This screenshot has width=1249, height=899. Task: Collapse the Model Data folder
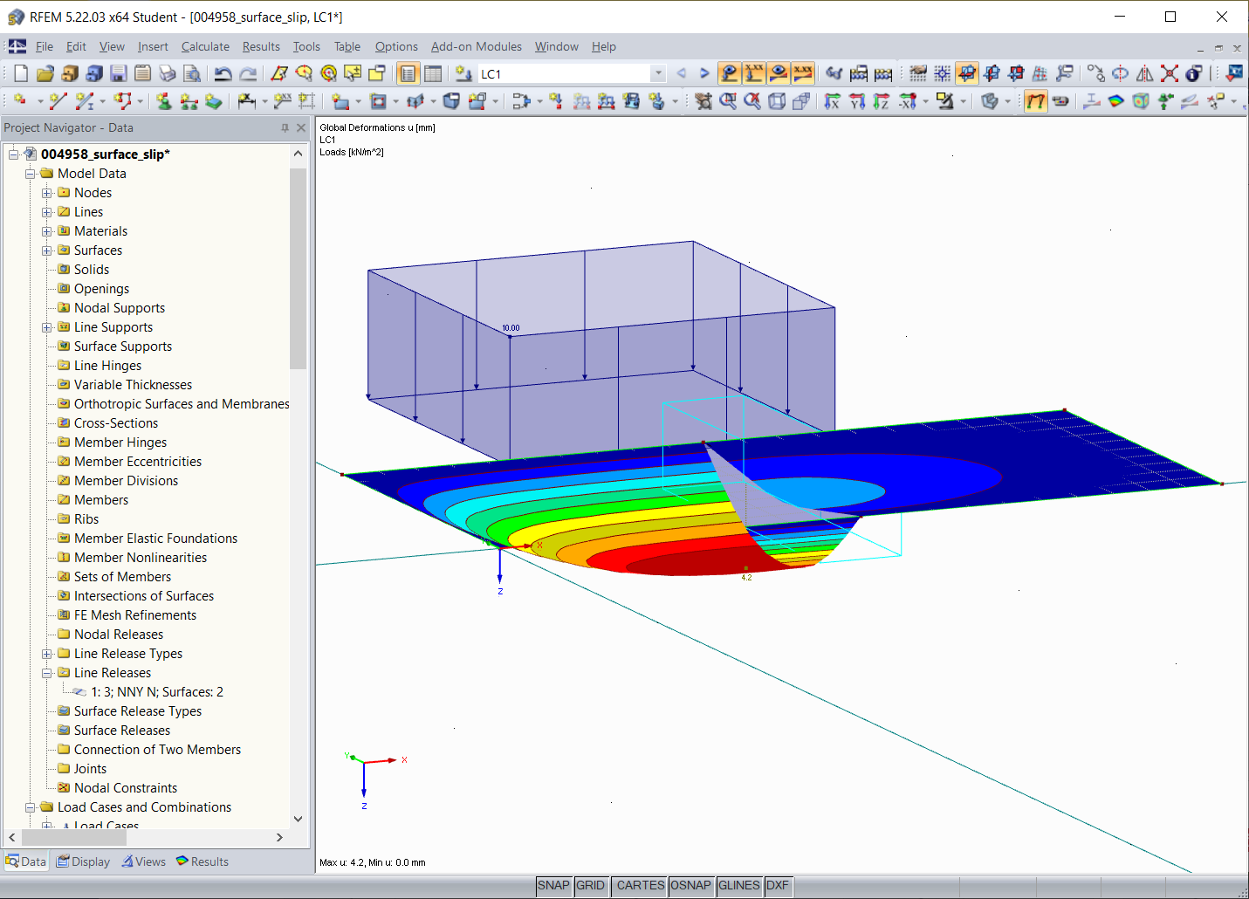[x=30, y=174]
